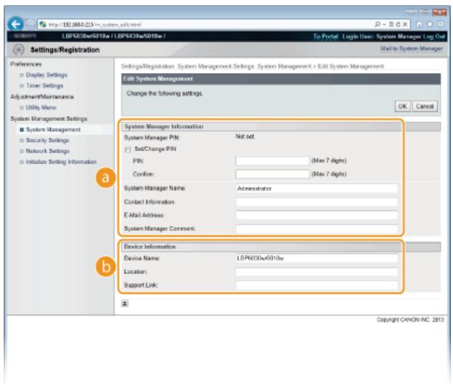The height and width of the screenshot is (384, 453).
Task: Select System Management in sidebar
Action: [53, 130]
